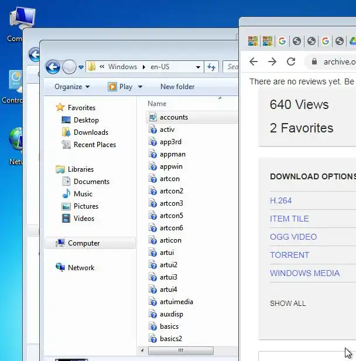Screen dimensions: 356x361
Task: Click browser Forward arrow button
Action: pyautogui.click(x=272, y=62)
